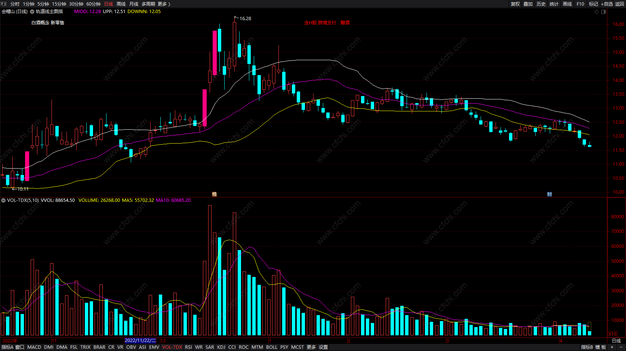The height and width of the screenshot is (351, 626).
Task: Select the VOL-TDX indicator
Action: click(172, 347)
